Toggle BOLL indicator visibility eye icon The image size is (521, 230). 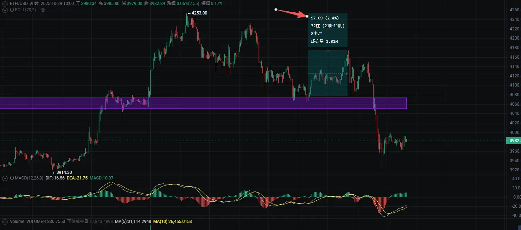pyautogui.click(x=44, y=10)
